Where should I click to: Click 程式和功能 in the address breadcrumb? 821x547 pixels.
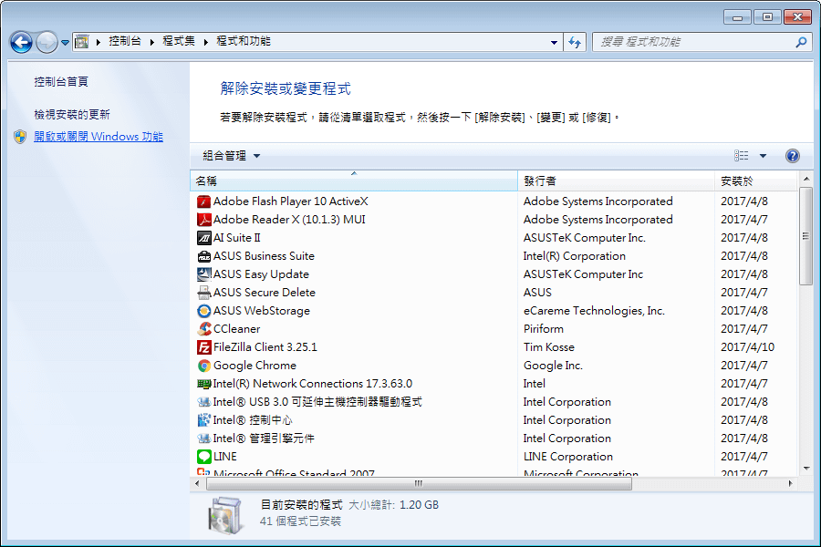[x=244, y=41]
